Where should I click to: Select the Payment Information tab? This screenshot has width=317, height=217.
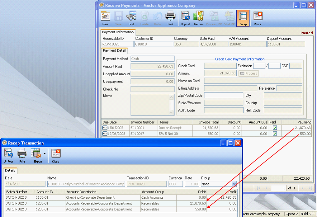pos(118,32)
